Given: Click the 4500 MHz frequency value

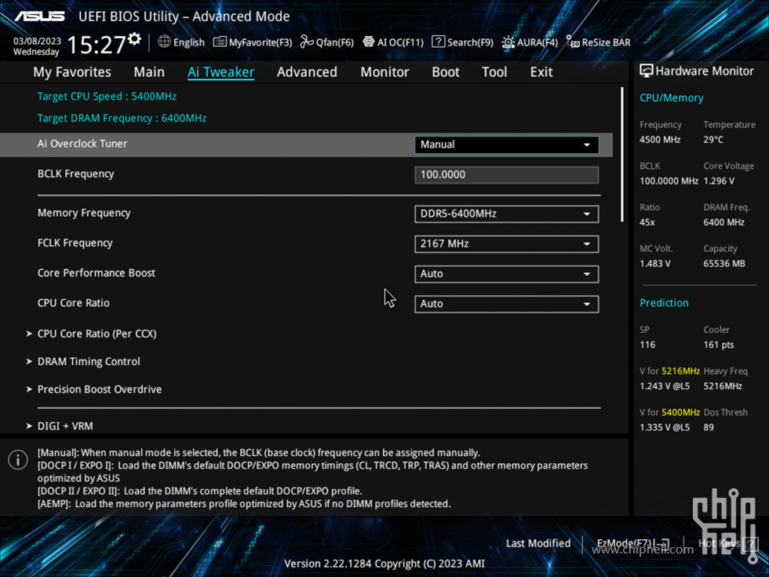Looking at the screenshot, I should click(660, 140).
